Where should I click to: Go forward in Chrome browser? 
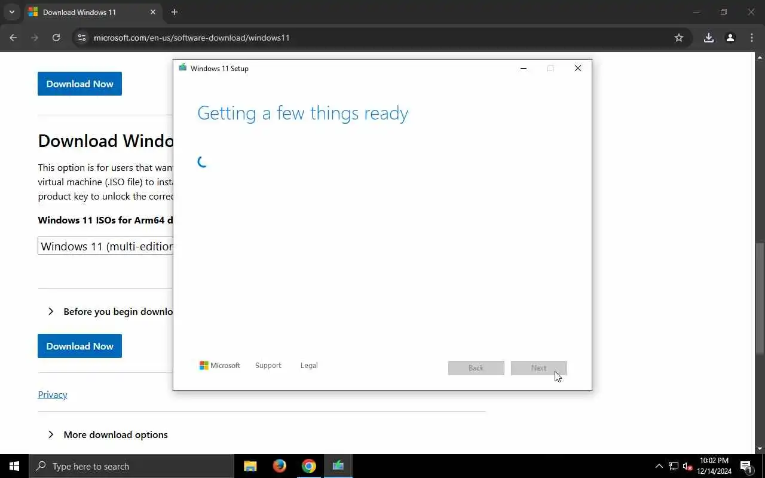pos(35,38)
